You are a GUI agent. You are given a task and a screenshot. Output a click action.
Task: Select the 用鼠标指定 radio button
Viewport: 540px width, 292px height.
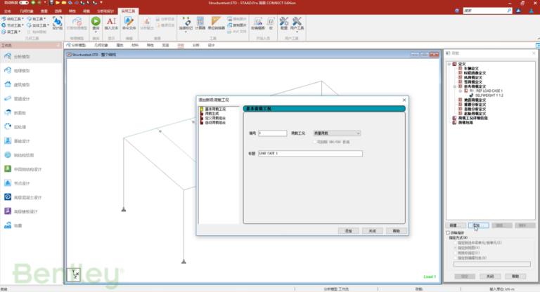[456, 253]
